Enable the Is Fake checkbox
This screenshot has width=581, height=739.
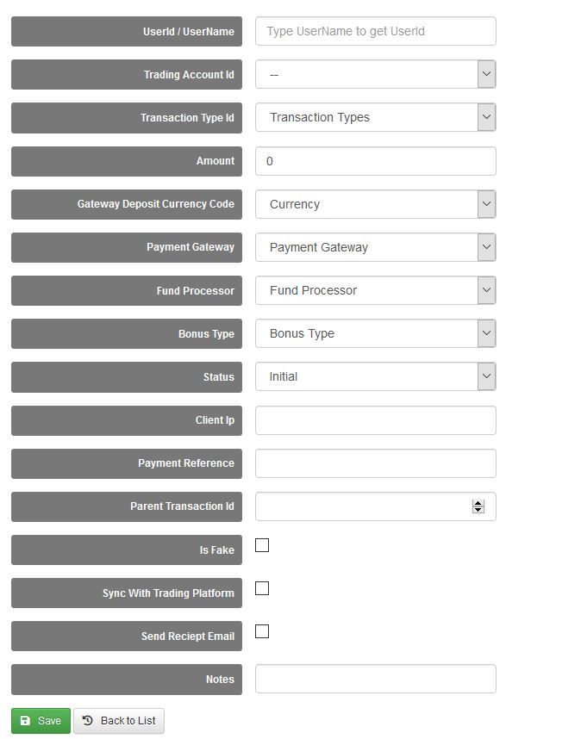[x=262, y=545]
